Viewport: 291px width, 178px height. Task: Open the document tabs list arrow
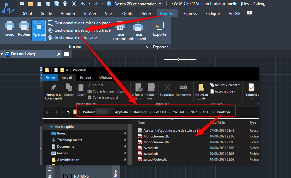tap(2, 54)
